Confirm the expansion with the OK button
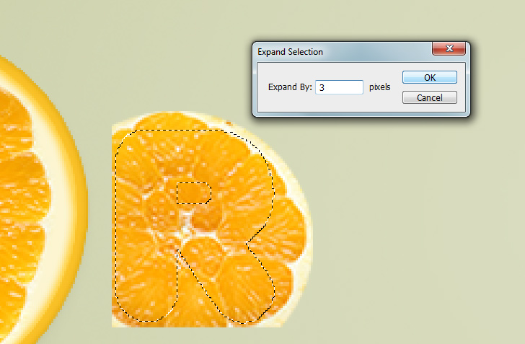Image resolution: width=525 pixels, height=344 pixels. (x=430, y=77)
